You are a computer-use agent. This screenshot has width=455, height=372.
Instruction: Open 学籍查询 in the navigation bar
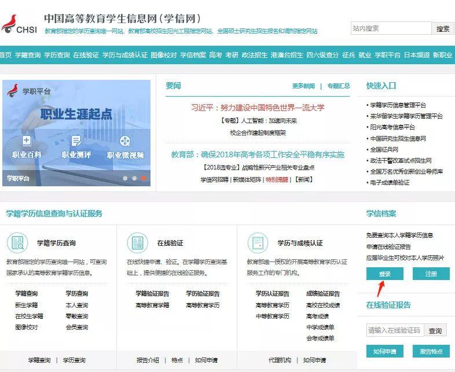coord(28,55)
